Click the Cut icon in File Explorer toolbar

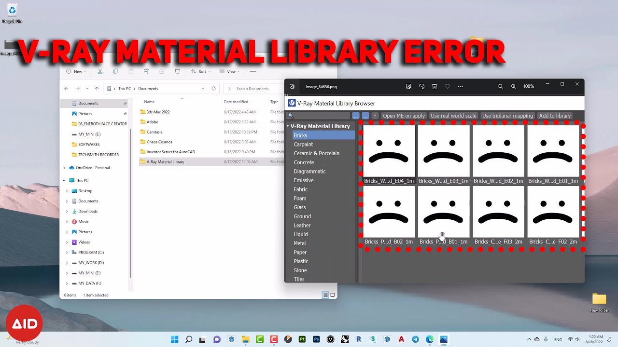[x=100, y=71]
